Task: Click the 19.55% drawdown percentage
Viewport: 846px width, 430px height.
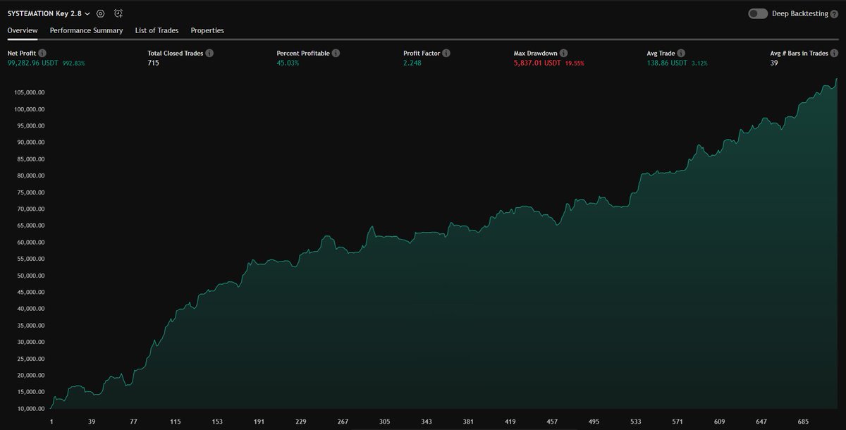Action: 574,63
